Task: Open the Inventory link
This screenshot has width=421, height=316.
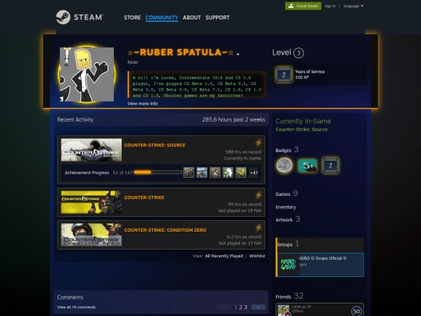Action: tap(285, 208)
